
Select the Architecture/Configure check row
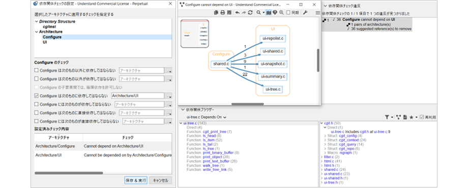[x=103, y=146]
